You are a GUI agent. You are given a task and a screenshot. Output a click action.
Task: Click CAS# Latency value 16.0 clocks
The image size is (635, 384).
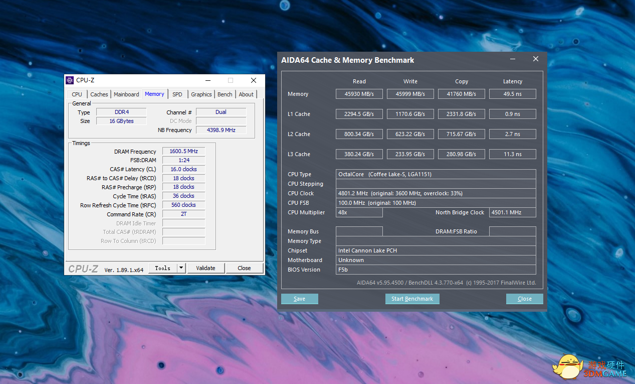[x=183, y=169]
